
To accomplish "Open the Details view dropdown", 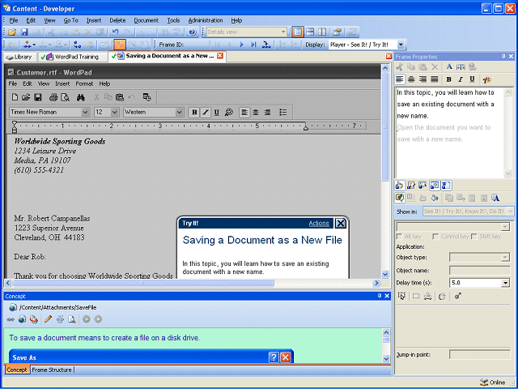I will point(283,32).
